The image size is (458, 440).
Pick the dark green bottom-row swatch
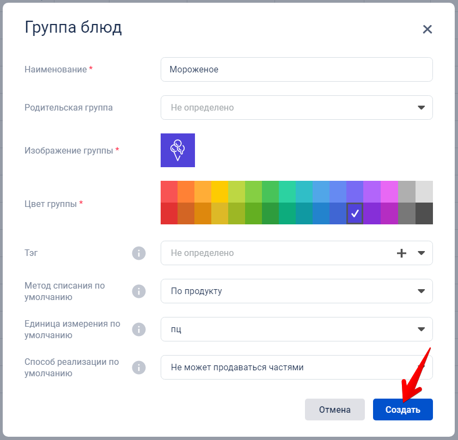tap(271, 213)
